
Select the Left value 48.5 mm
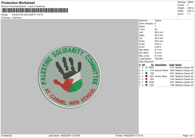(159, 32)
